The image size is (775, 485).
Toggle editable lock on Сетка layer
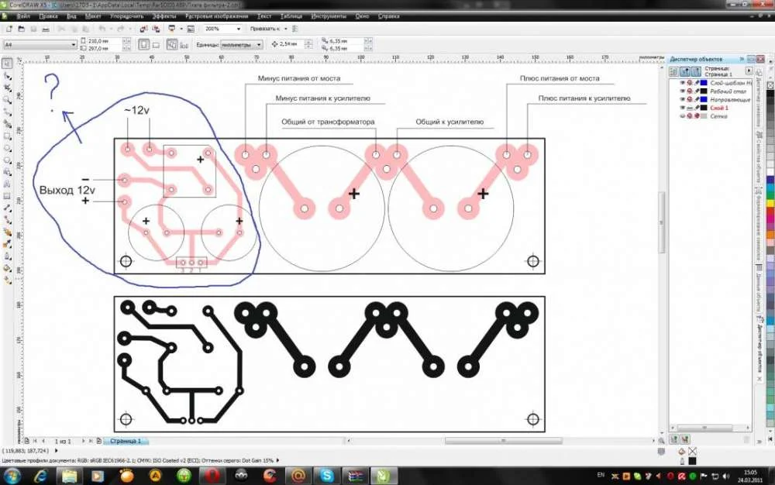[x=697, y=116]
